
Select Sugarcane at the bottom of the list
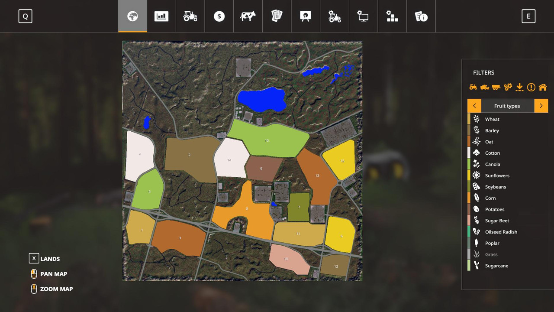click(496, 266)
